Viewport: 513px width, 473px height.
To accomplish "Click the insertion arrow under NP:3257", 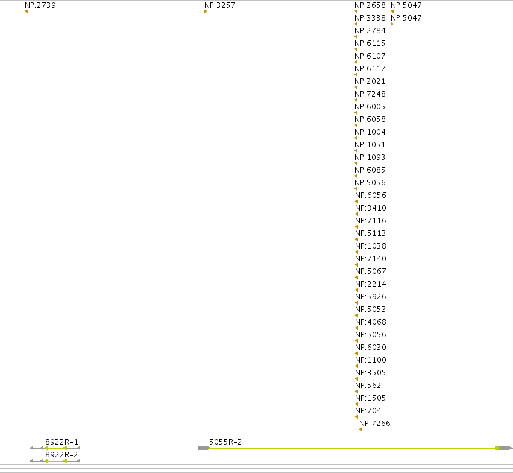I will pos(206,11).
